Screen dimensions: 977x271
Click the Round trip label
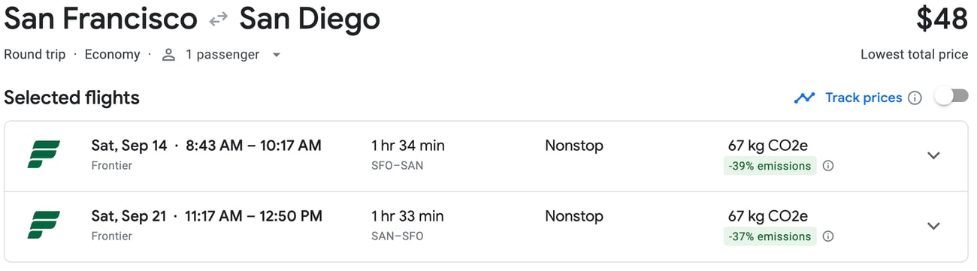tap(35, 55)
